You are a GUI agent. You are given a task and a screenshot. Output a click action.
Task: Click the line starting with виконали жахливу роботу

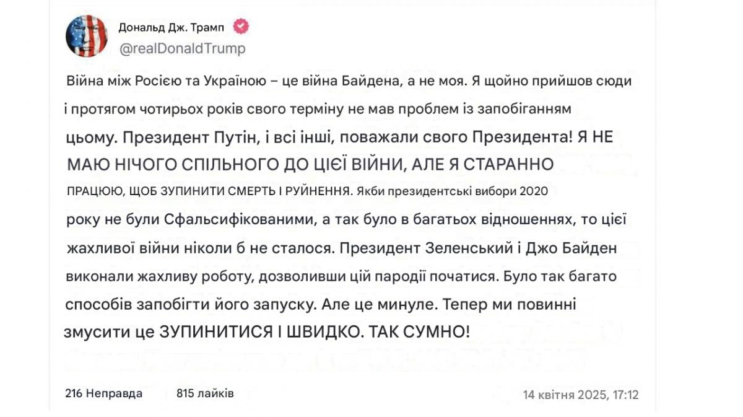(341, 277)
